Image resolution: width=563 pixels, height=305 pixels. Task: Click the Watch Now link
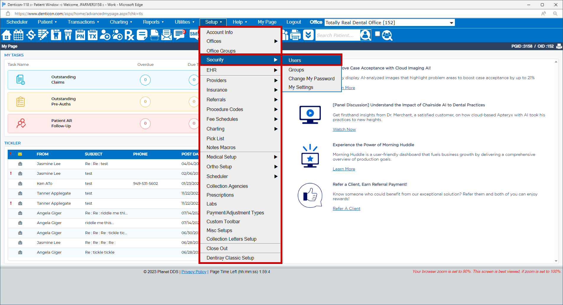[x=344, y=129]
